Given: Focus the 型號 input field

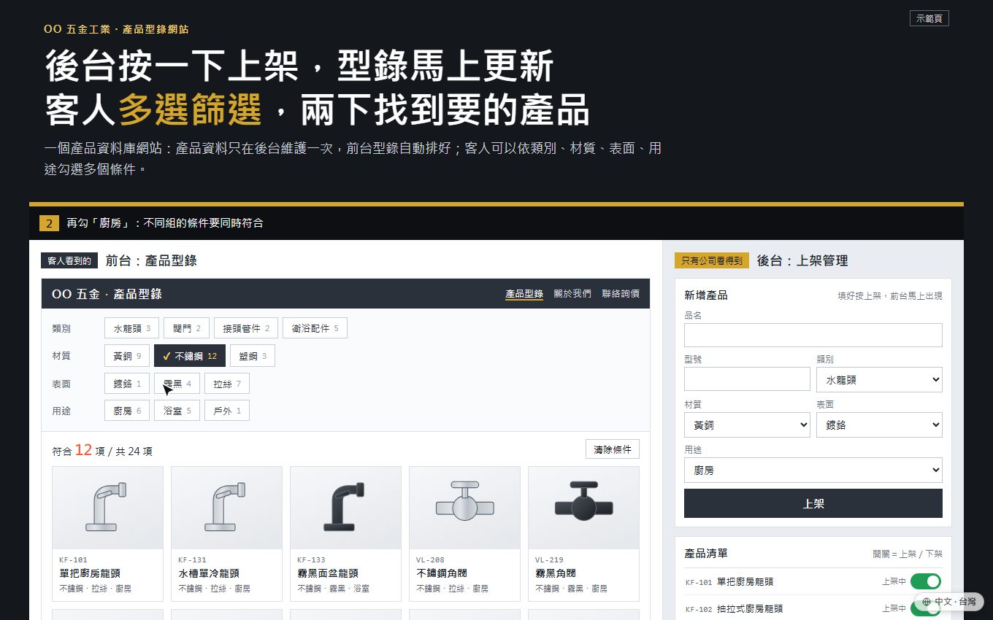Looking at the screenshot, I should (747, 379).
